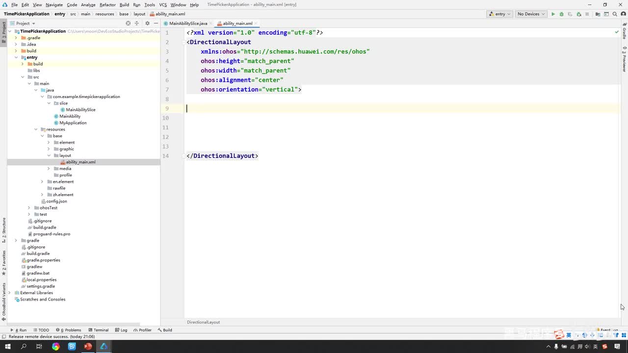
Task: Open the Z: Structure side tab
Action: [x=3, y=229]
